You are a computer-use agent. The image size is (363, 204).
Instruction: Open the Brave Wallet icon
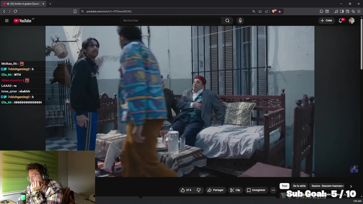pyautogui.click(x=347, y=11)
